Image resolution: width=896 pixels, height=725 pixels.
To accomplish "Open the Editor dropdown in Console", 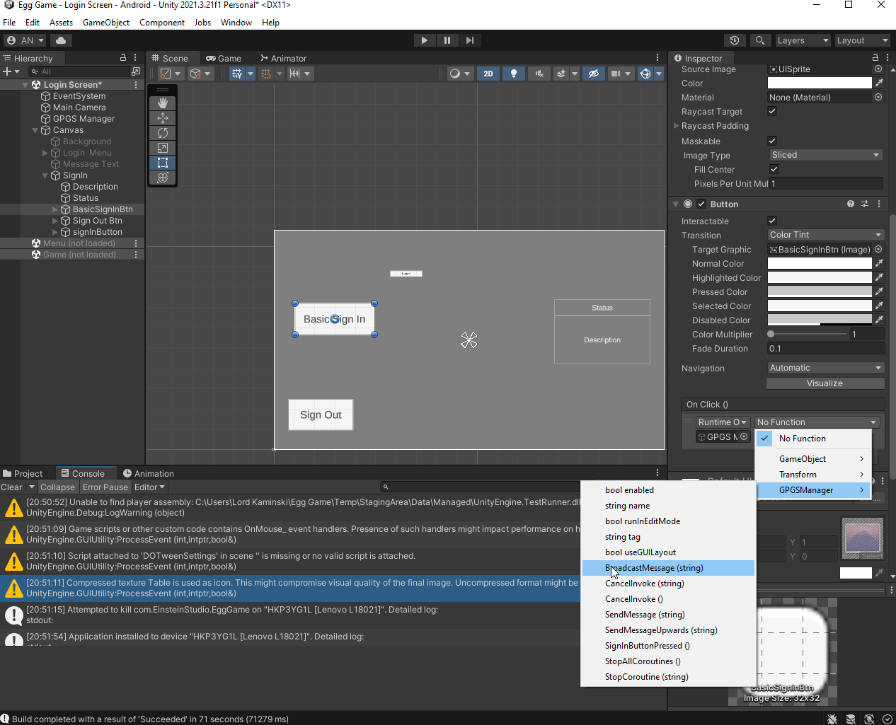I will coord(149,487).
